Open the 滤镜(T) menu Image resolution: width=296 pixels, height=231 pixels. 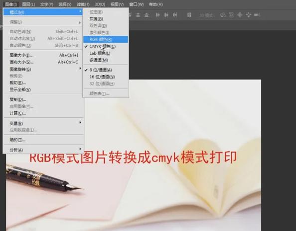83,4
